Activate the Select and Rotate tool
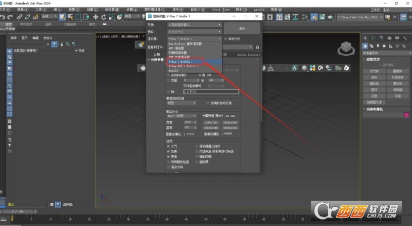 pos(104,17)
